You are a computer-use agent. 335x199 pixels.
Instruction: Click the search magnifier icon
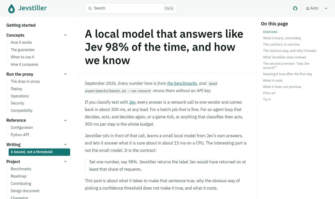point(90,8)
